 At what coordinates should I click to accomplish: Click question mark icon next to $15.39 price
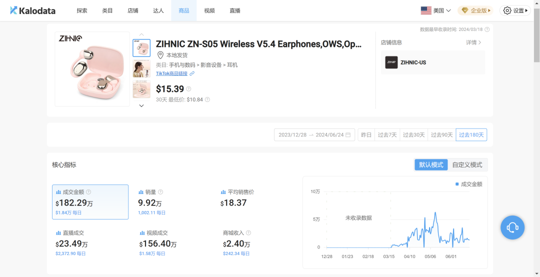pos(188,89)
